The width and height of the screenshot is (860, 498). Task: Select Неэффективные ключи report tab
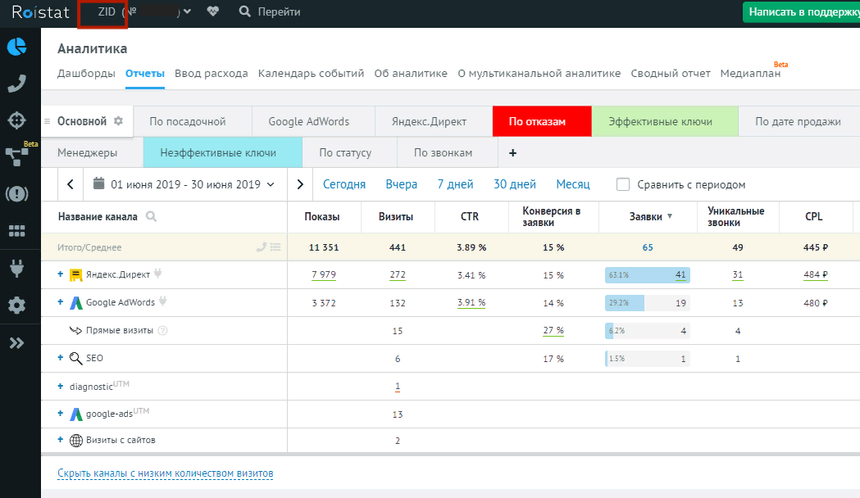(x=223, y=152)
